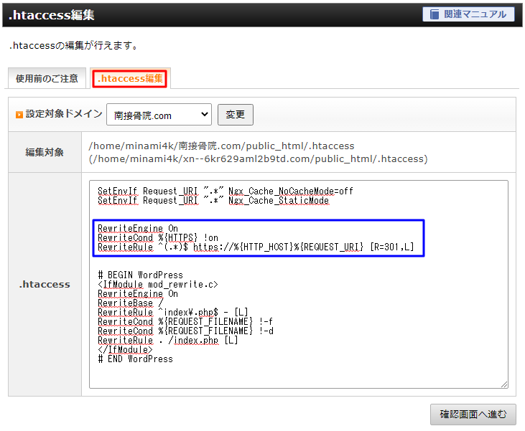Image resolution: width=525 pixels, height=431 pixels.
Task: Click the 'RewriteRule . /index.php [L]' line
Action: pyautogui.click(x=168, y=341)
